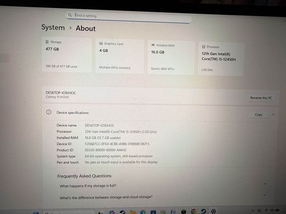The image size is (286, 214).
Task: Go back to System in the breadcrumb
Action: pos(53,27)
